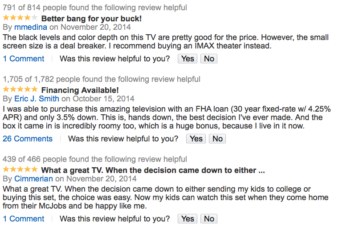Viewport: 351px width, 229px height.
Task: Open Cimmerian's reviewer profile
Action: (33, 178)
